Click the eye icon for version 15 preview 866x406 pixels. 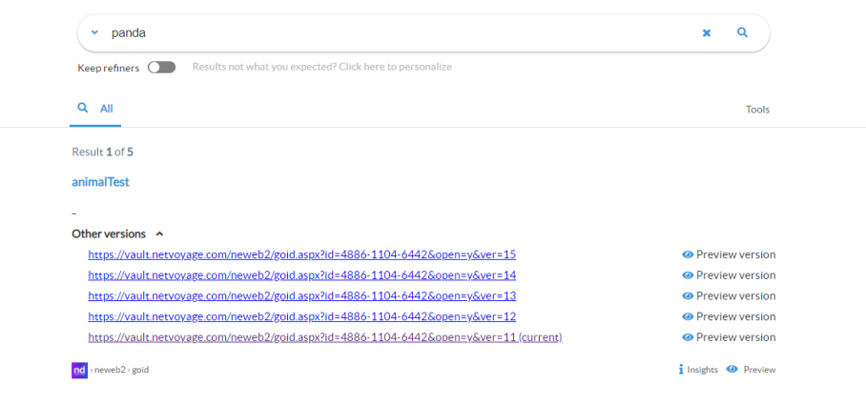[688, 254]
